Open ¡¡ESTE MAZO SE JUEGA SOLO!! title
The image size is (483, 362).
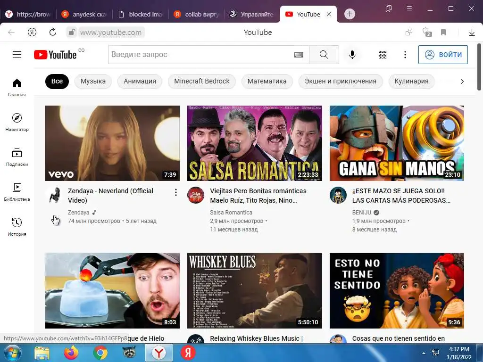[x=401, y=196]
